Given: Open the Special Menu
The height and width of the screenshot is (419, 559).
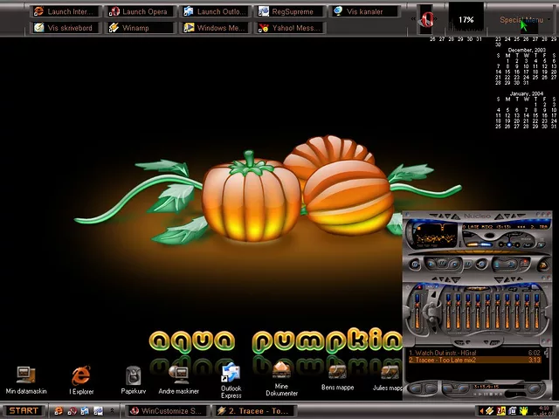Looking at the screenshot, I should tap(521, 20).
